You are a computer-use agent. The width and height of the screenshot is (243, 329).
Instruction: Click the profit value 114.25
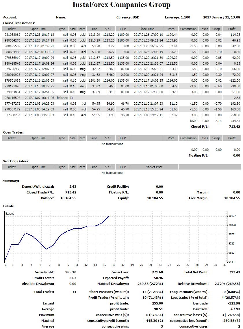point(235,35)
